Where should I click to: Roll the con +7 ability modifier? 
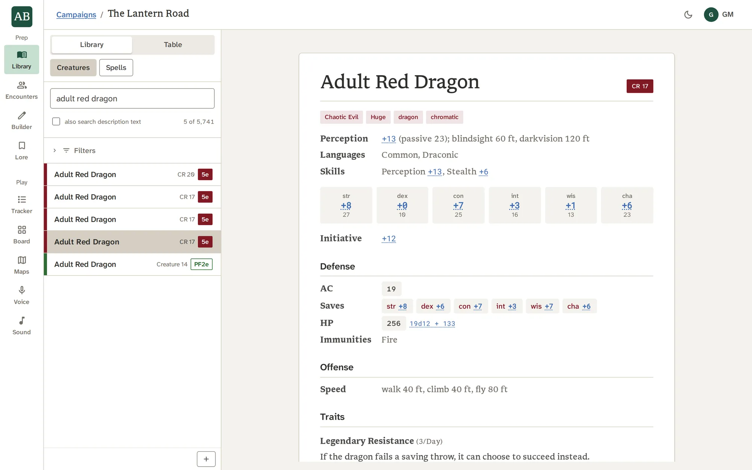458,206
